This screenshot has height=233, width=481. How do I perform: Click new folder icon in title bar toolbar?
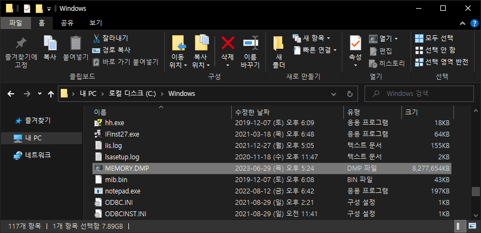click(39, 9)
